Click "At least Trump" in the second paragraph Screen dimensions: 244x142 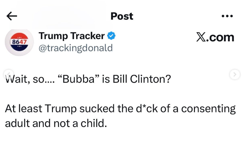[x=41, y=109]
